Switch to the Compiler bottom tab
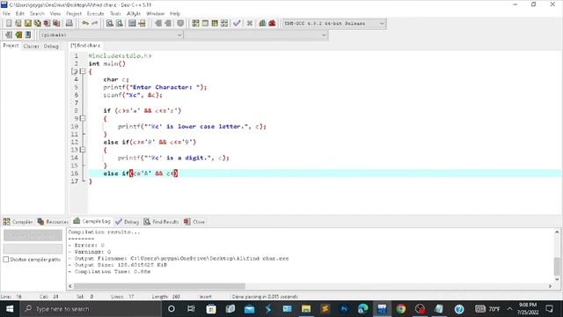563x317 pixels. point(18,222)
